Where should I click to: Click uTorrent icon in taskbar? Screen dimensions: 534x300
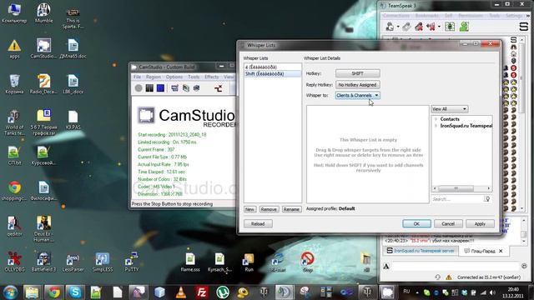[x=223, y=292]
